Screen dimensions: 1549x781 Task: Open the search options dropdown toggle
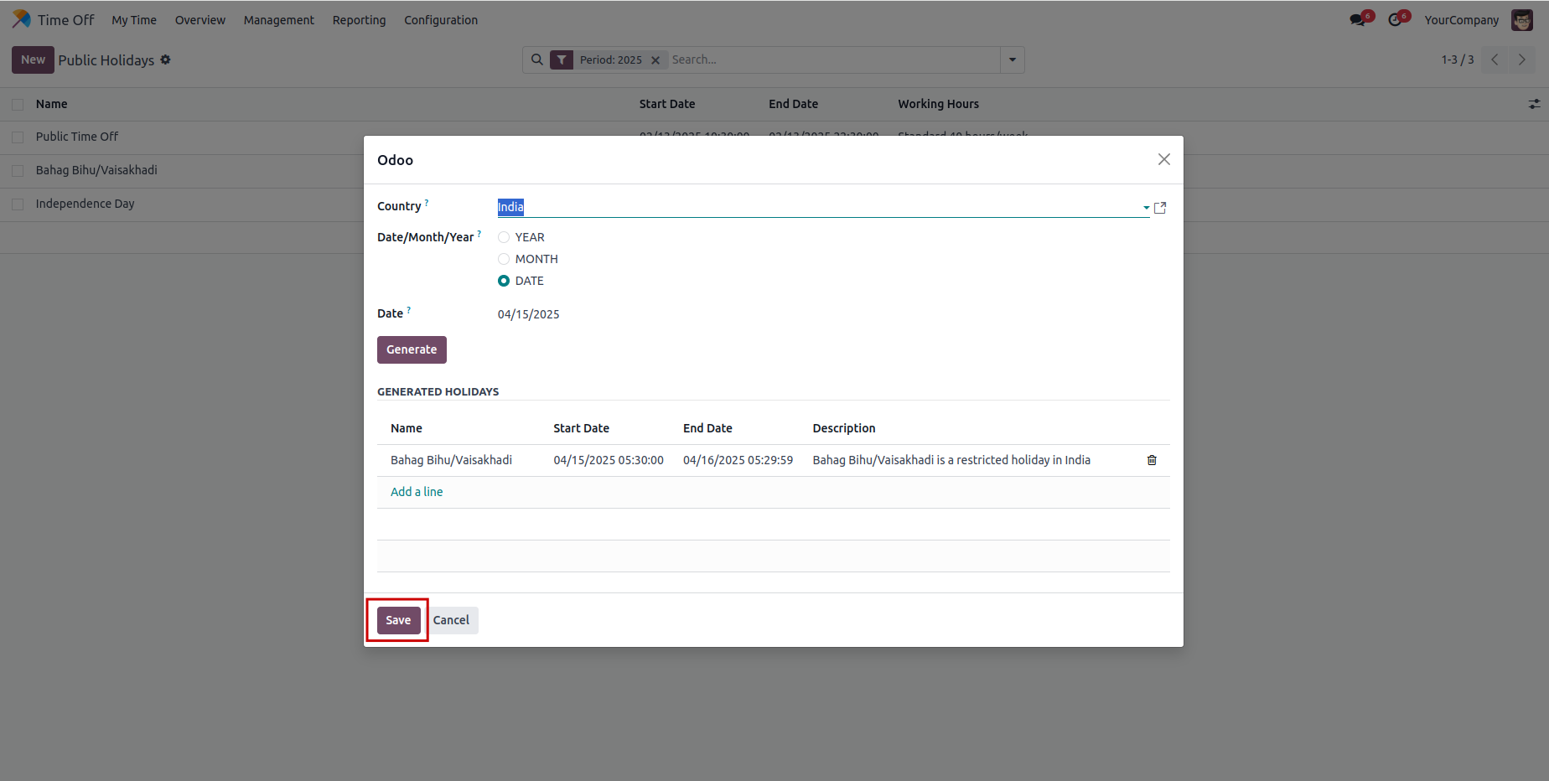tap(1013, 59)
